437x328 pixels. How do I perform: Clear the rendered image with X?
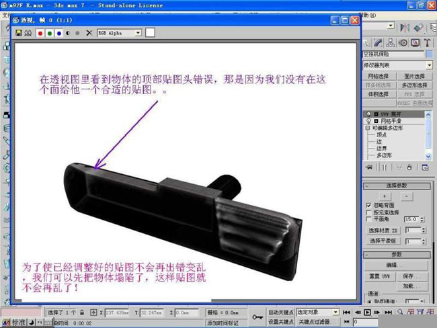89,33
